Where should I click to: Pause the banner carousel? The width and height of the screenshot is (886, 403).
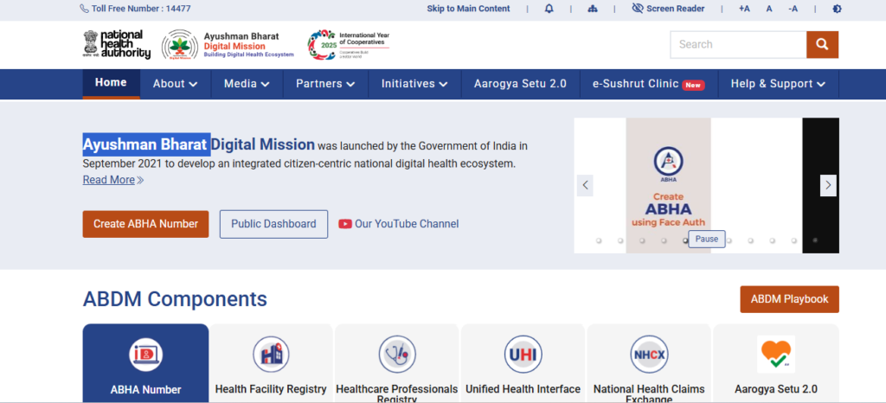coord(706,240)
